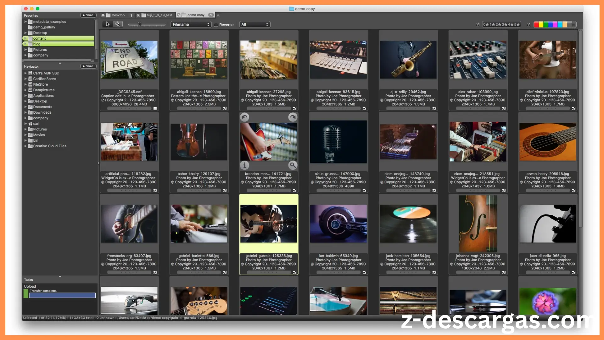Add a new browser tab

pos(218,15)
